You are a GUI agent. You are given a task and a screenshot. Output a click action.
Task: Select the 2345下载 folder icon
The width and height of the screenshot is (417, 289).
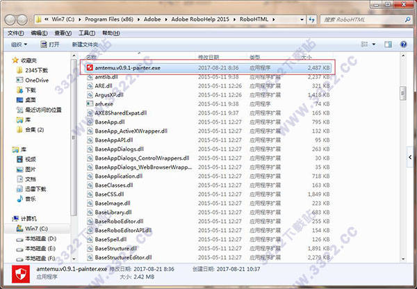click(x=19, y=70)
